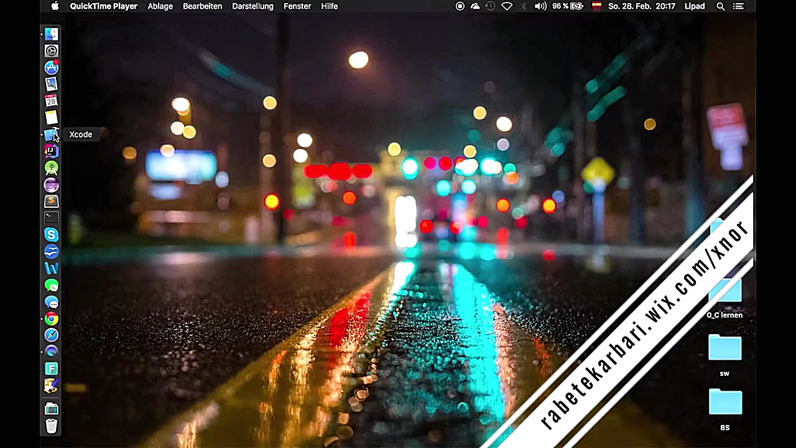Open the Spotlight search magnifier
This screenshot has width=796, height=448.
721,6
